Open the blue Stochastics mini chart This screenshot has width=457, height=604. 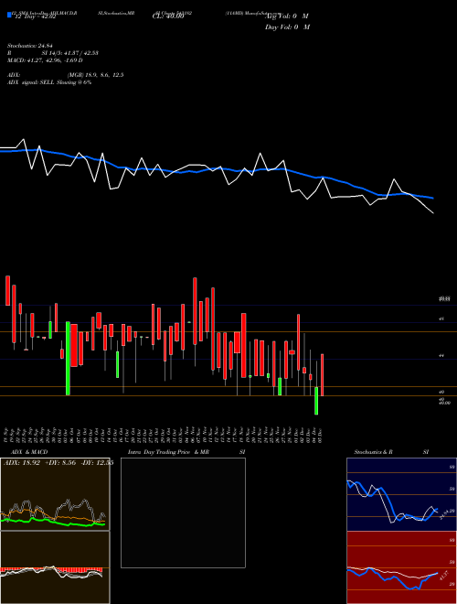pos(401,494)
